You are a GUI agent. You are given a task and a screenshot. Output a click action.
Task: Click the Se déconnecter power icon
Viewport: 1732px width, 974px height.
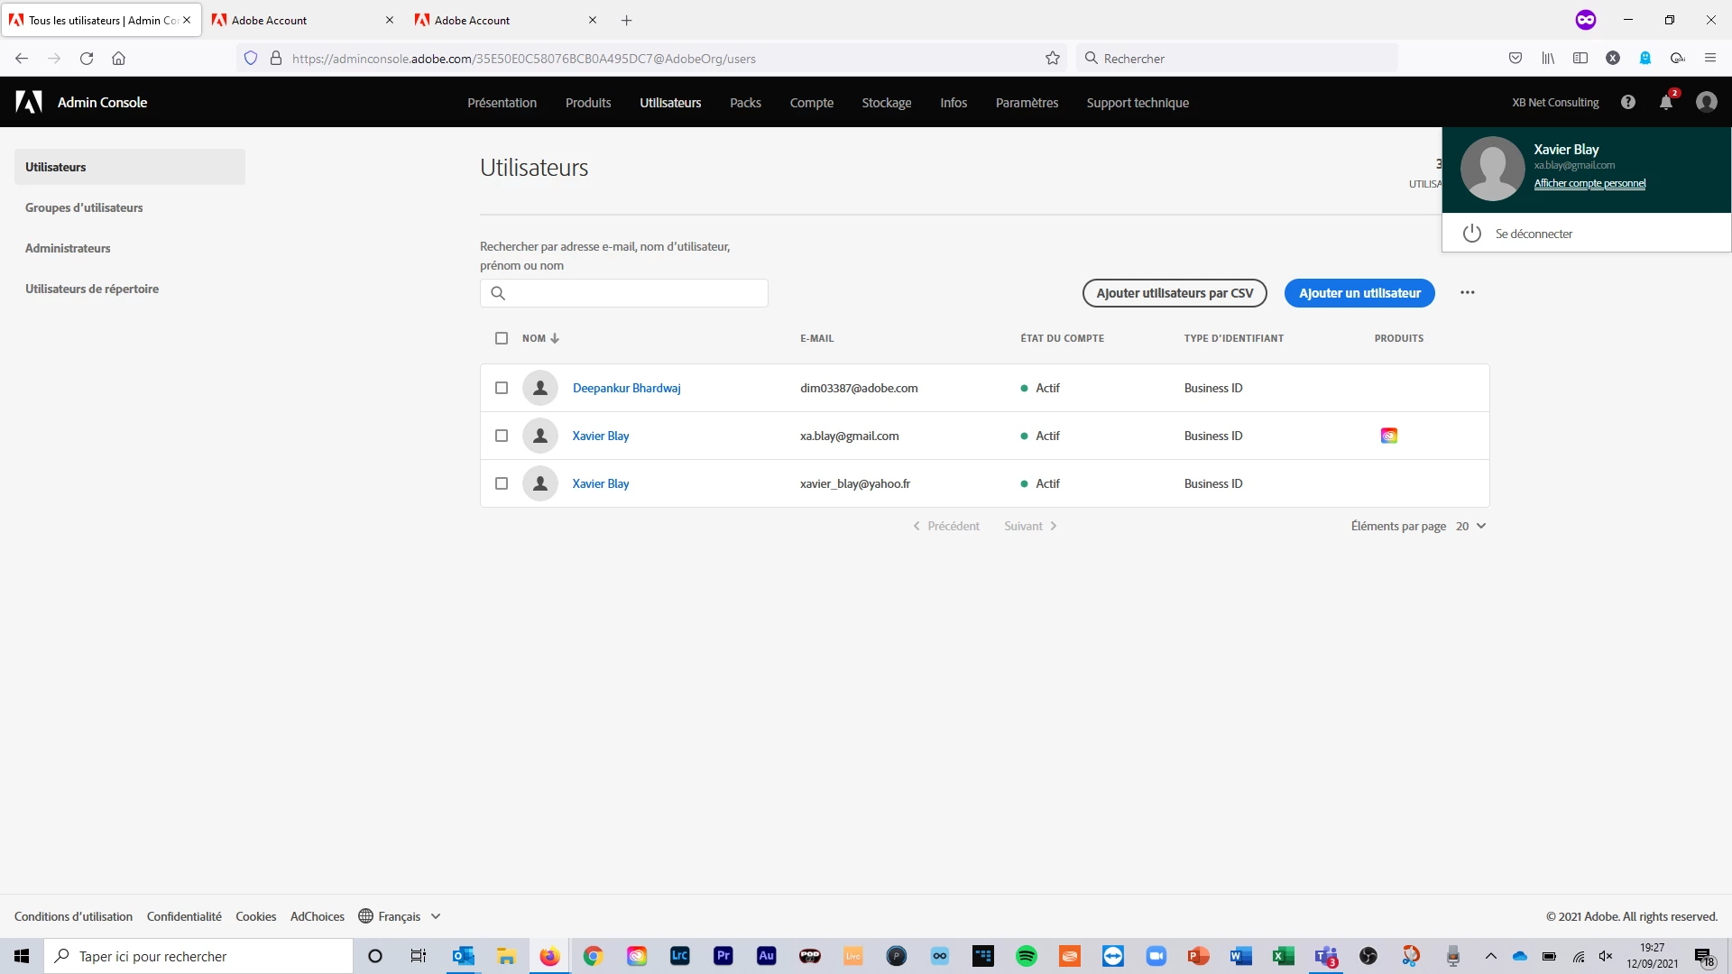point(1472,234)
